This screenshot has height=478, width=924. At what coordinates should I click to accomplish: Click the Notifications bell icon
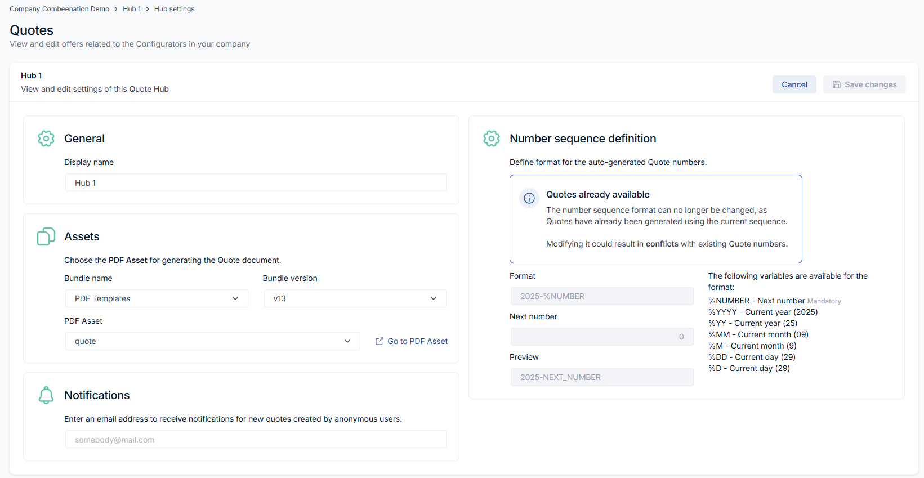click(x=46, y=395)
